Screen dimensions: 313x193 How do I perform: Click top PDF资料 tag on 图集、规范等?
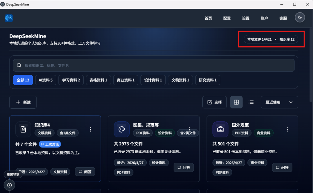tap(143, 133)
